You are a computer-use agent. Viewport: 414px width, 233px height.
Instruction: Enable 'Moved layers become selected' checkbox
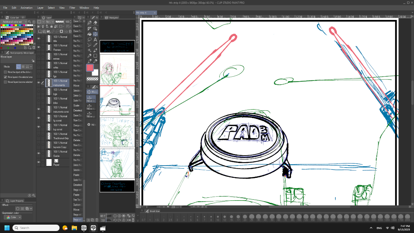click(x=5, y=82)
